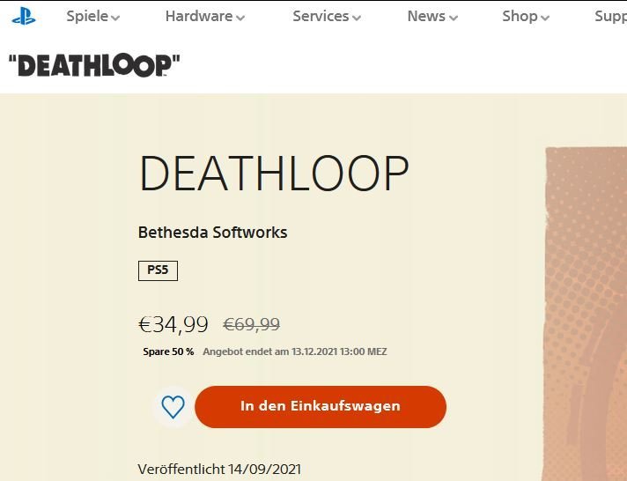627x481 pixels.
Task: Click the discounted price €34,99
Action: [x=173, y=324]
